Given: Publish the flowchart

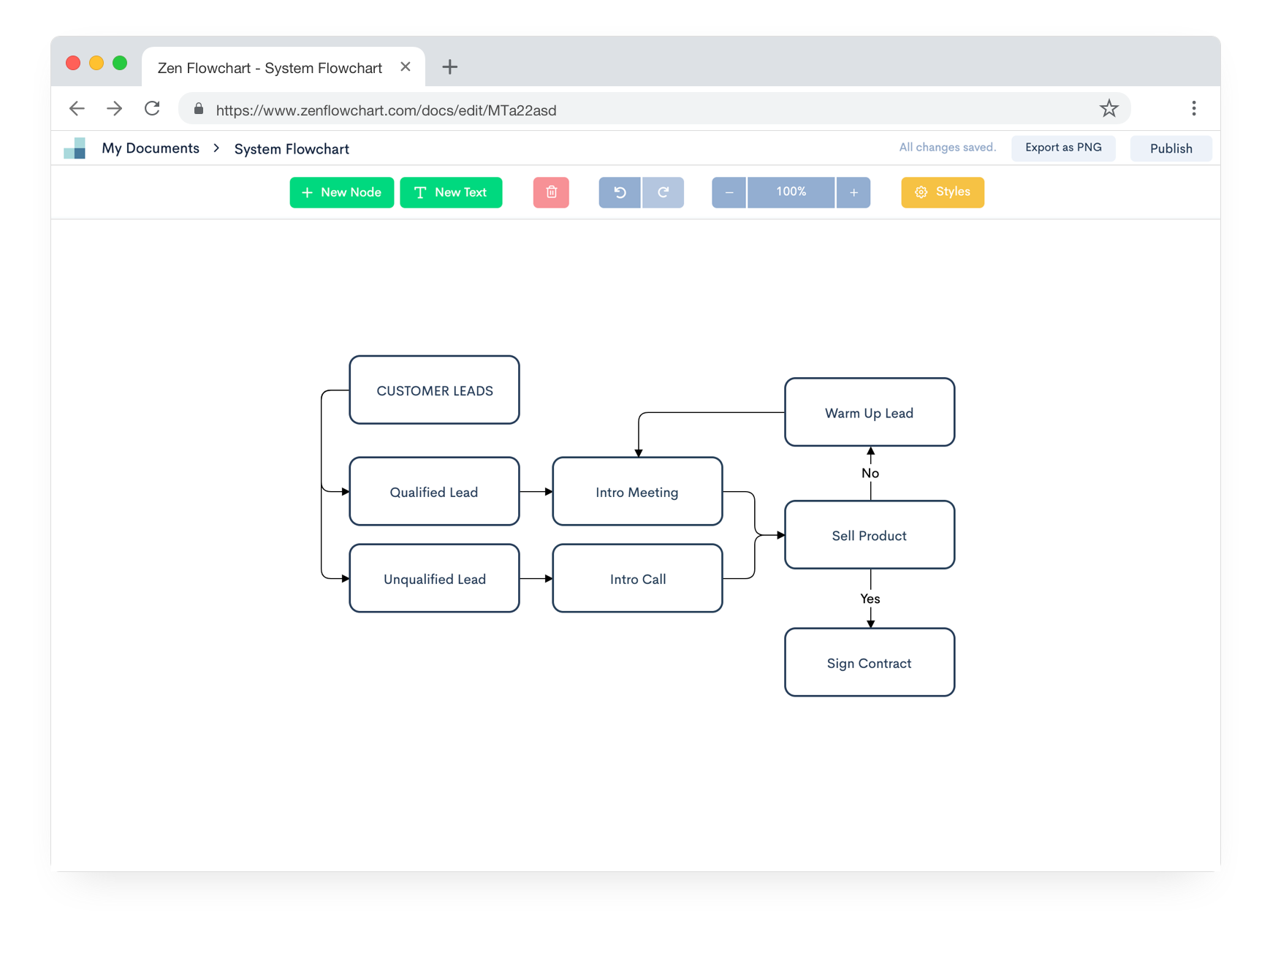Looking at the screenshot, I should pyautogui.click(x=1170, y=148).
